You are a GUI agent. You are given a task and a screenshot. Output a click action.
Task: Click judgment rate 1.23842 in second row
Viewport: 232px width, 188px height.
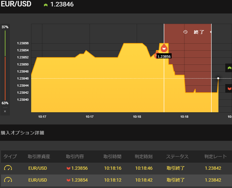(x=213, y=180)
